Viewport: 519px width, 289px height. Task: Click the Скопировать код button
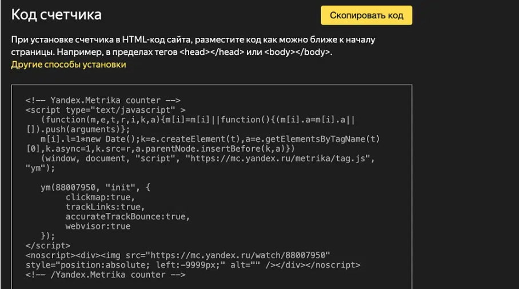coord(366,15)
